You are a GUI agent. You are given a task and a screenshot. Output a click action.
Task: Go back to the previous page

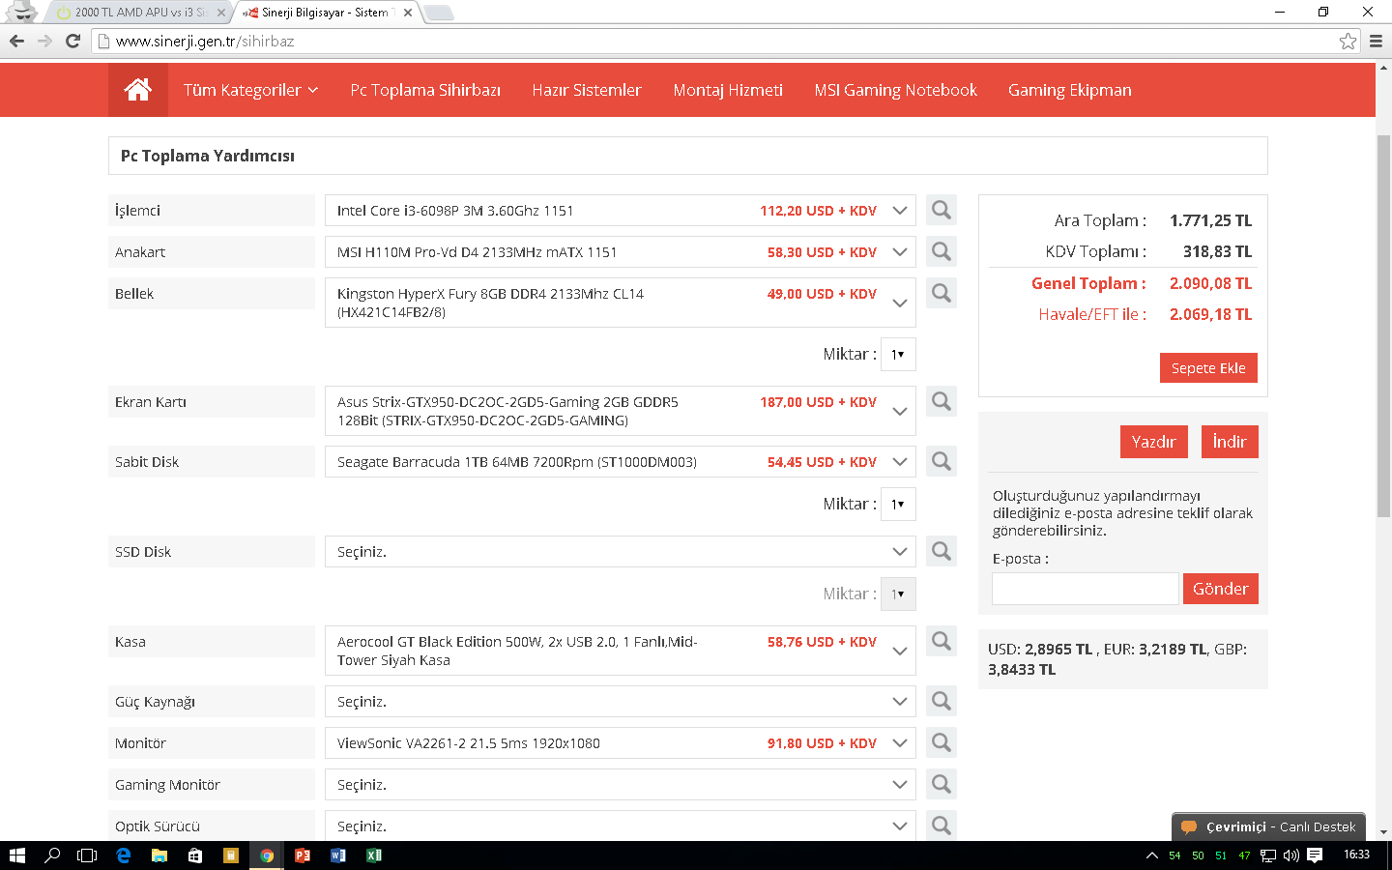tap(16, 41)
